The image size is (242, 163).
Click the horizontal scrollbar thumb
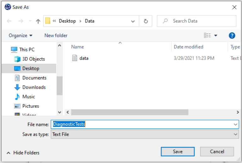click(x=130, y=112)
